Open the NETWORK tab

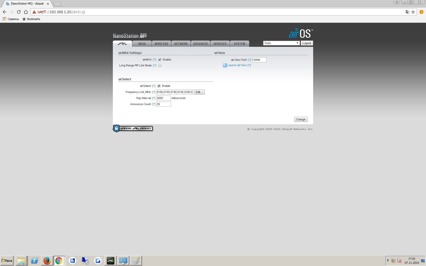tap(181, 44)
